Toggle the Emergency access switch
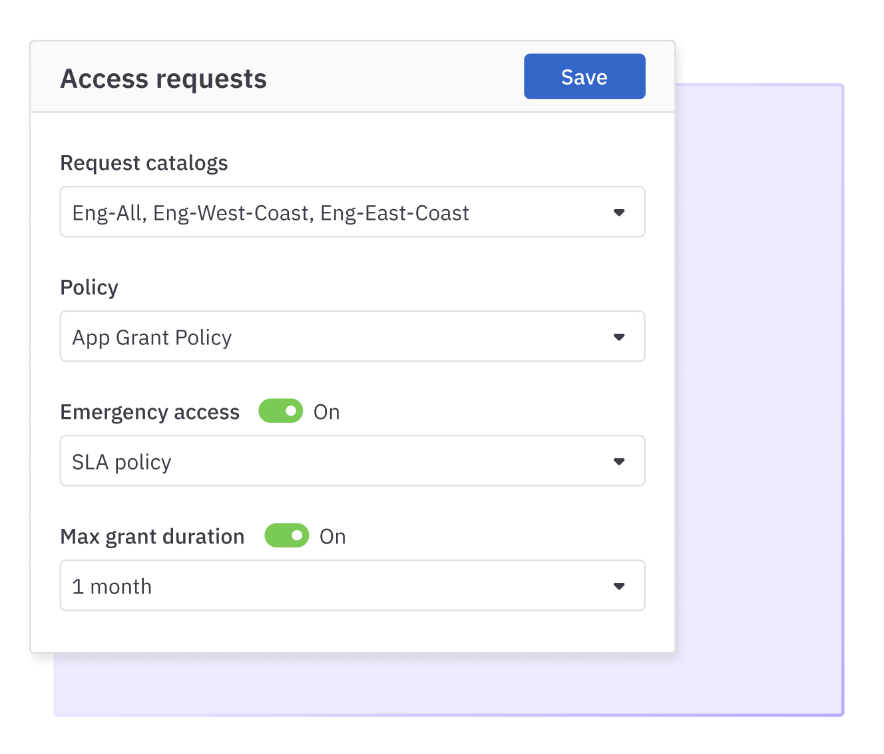Image resolution: width=884 pixels, height=754 pixels. click(281, 411)
